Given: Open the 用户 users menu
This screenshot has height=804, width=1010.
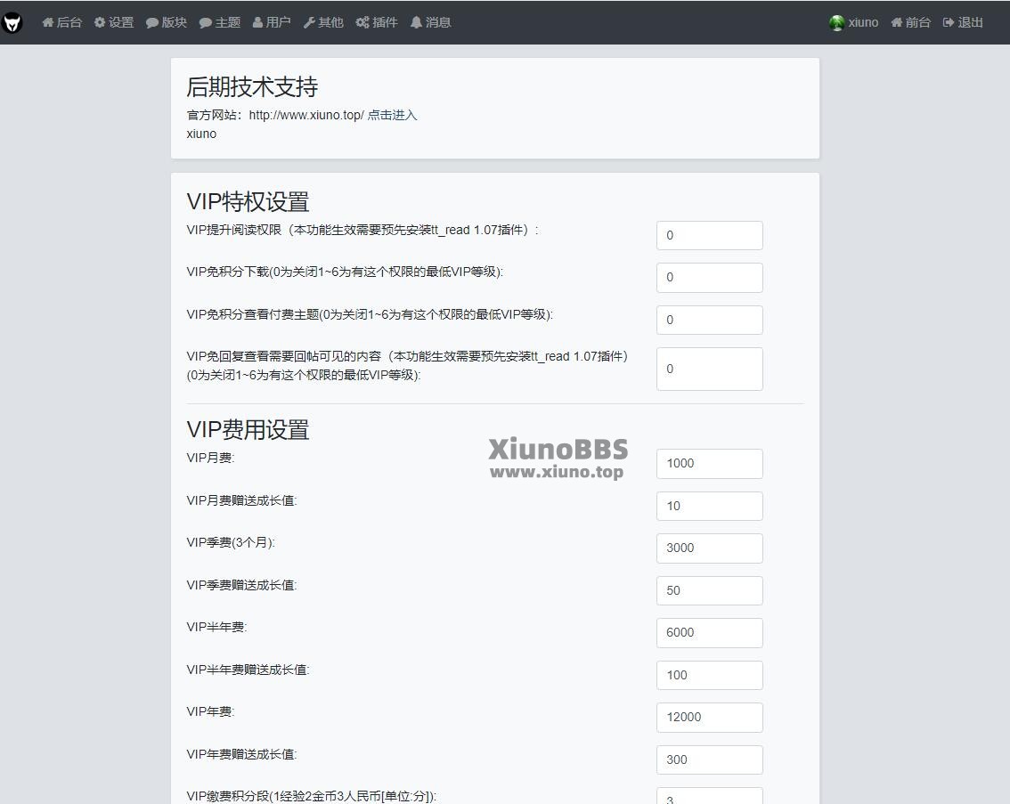Looking at the screenshot, I should pyautogui.click(x=272, y=22).
